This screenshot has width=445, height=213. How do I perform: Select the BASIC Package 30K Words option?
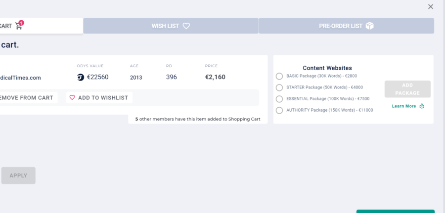279,76
